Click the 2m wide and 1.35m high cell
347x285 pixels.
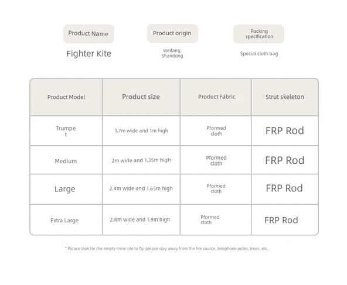click(x=141, y=160)
